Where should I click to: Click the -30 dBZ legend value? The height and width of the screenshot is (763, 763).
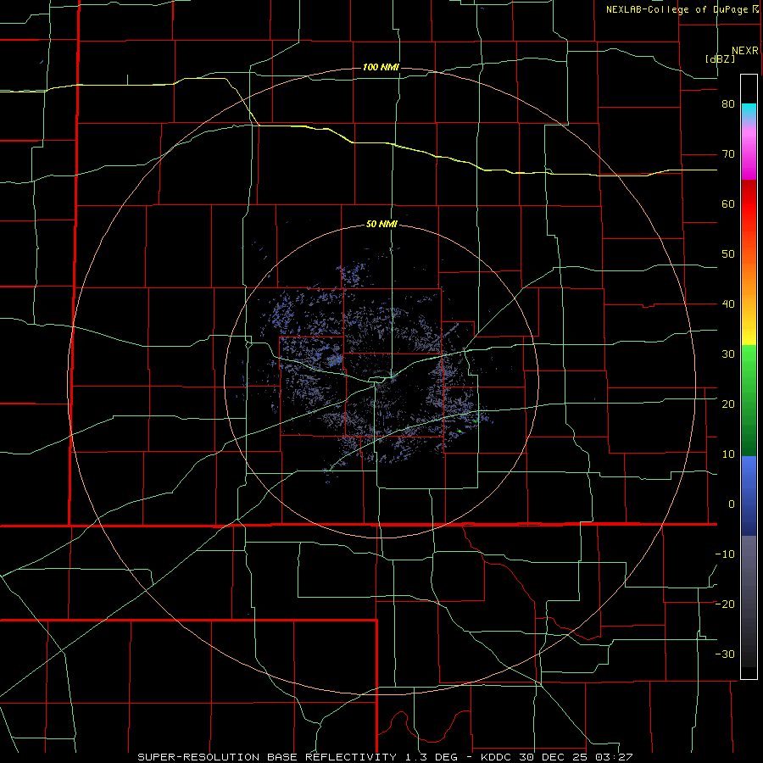coord(725,654)
